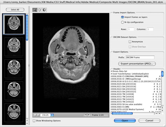Click the zoom in plus button
Image resolution: width=166 pixels, height=127 pixels.
[38, 115]
